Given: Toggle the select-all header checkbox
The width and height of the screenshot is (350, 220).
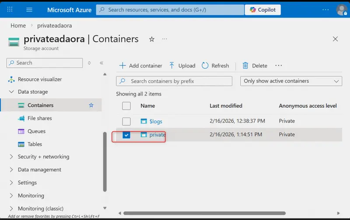Looking at the screenshot, I should (126, 106).
